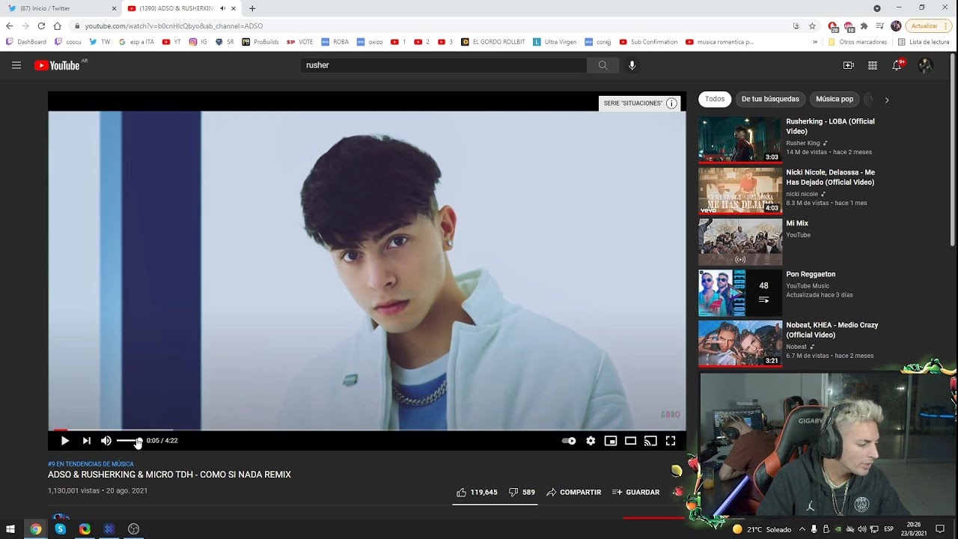The height and width of the screenshot is (539, 958).
Task: Bookmark this page with the star icon
Action: 812,25
